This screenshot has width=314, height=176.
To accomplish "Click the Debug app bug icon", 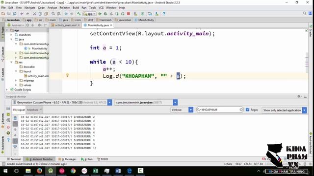I will (x=105, y=14).
